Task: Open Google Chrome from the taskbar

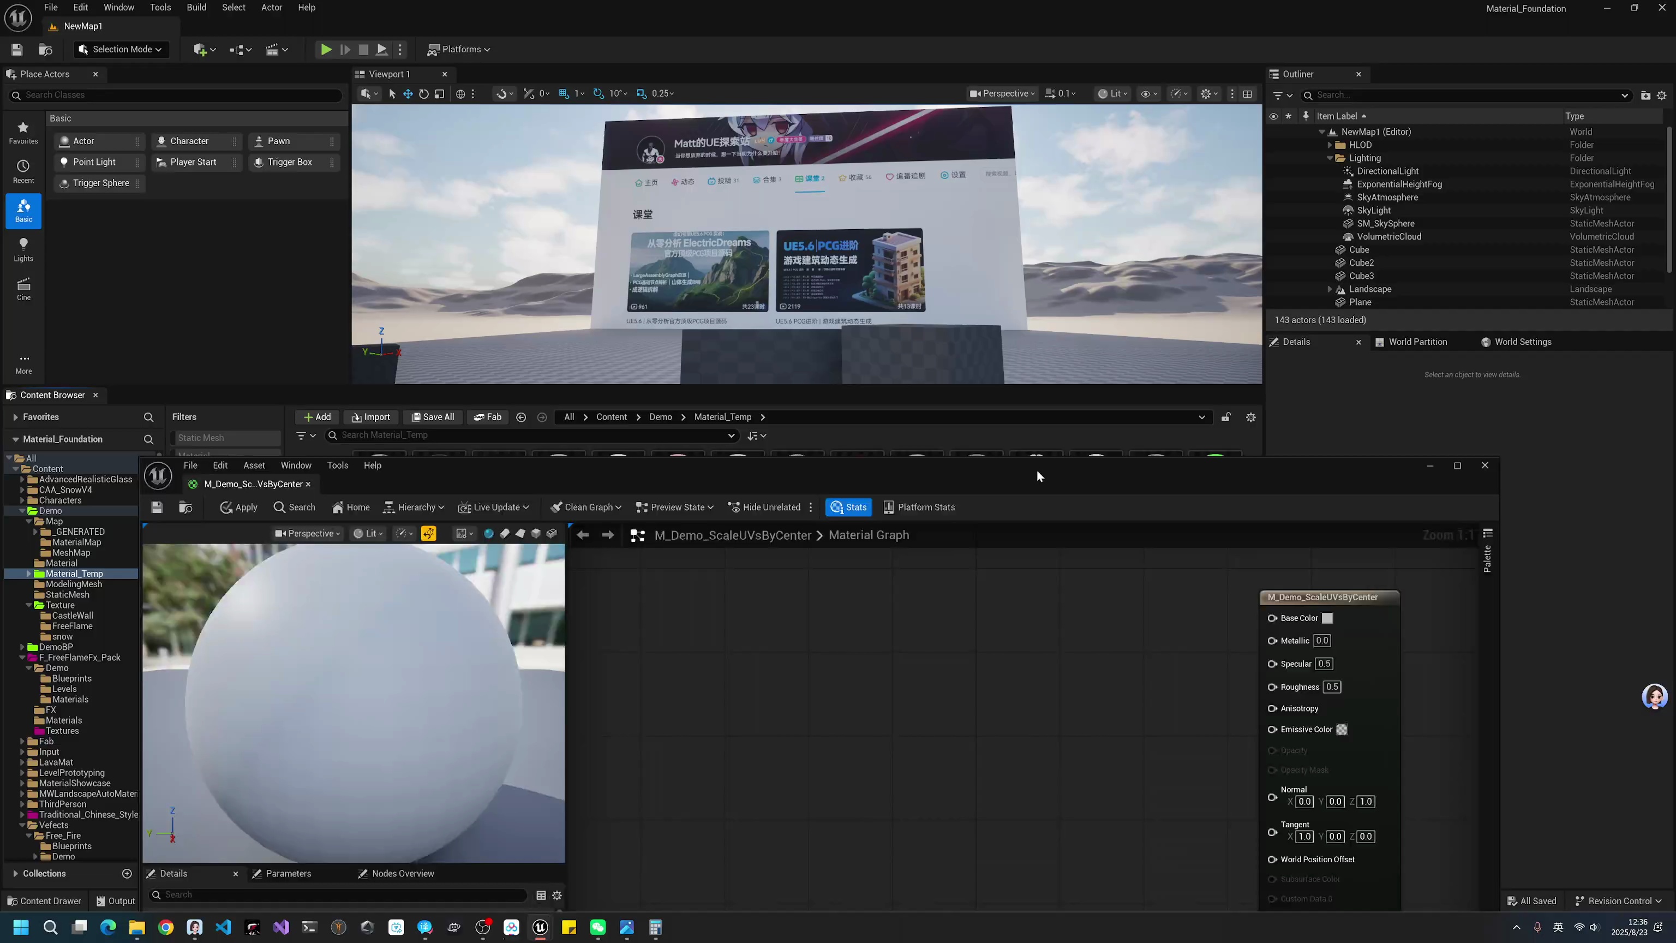Action: [x=166, y=927]
